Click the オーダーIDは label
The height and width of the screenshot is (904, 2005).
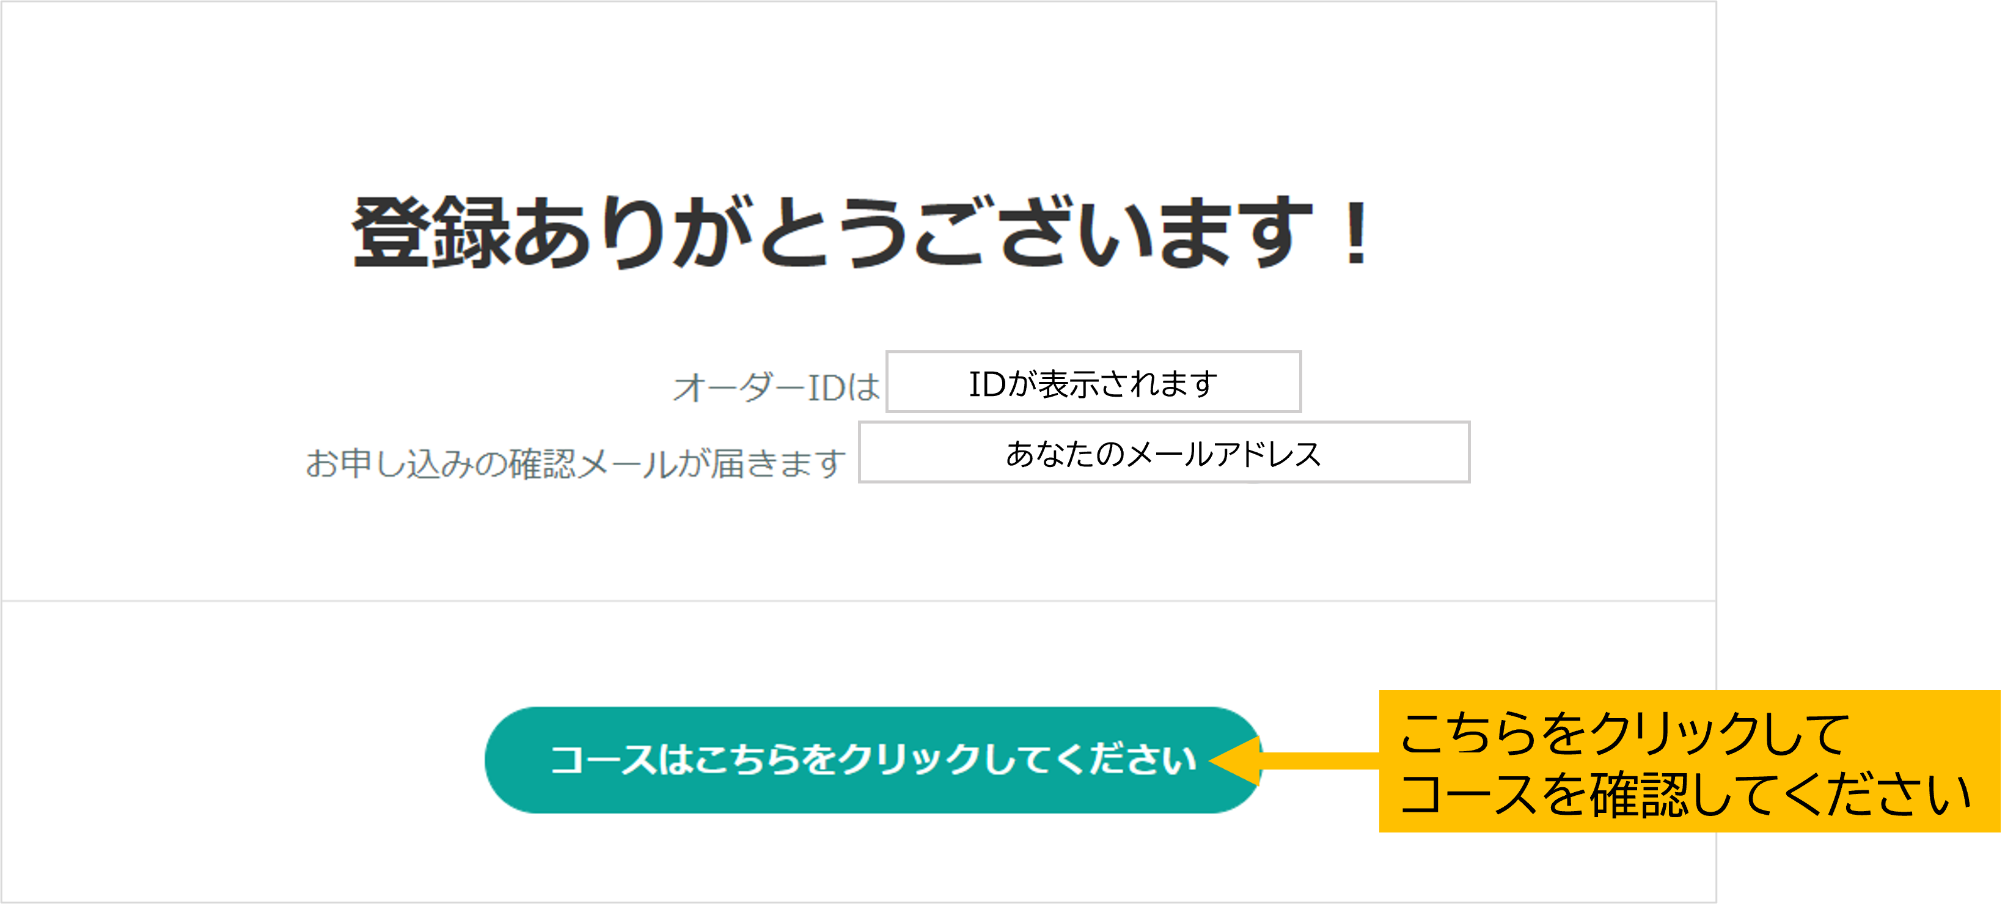[776, 387]
